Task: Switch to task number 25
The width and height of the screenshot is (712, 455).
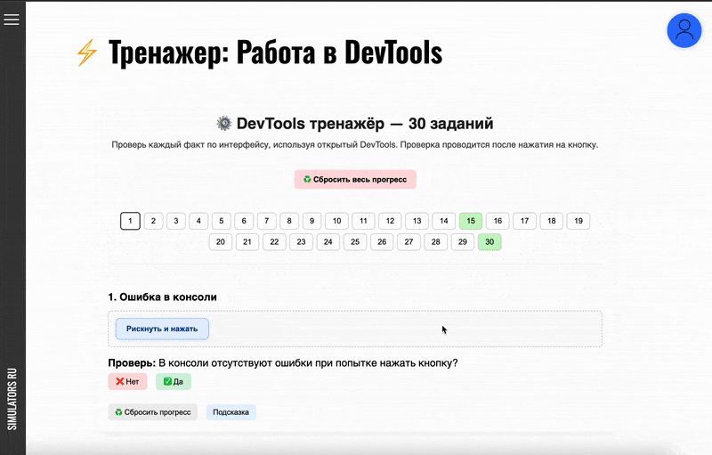Action: [355, 242]
